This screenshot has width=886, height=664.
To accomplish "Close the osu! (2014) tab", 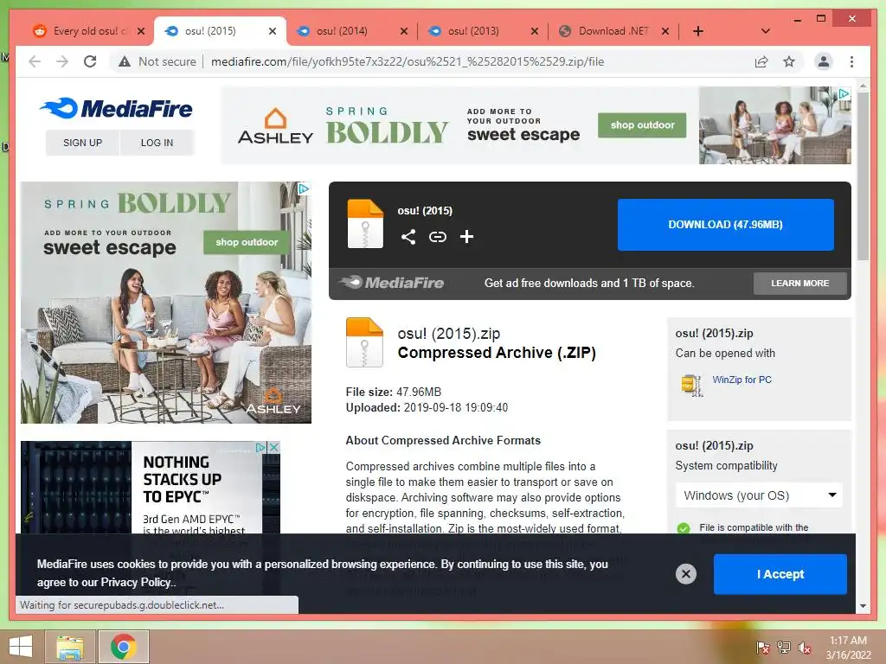I will [404, 31].
